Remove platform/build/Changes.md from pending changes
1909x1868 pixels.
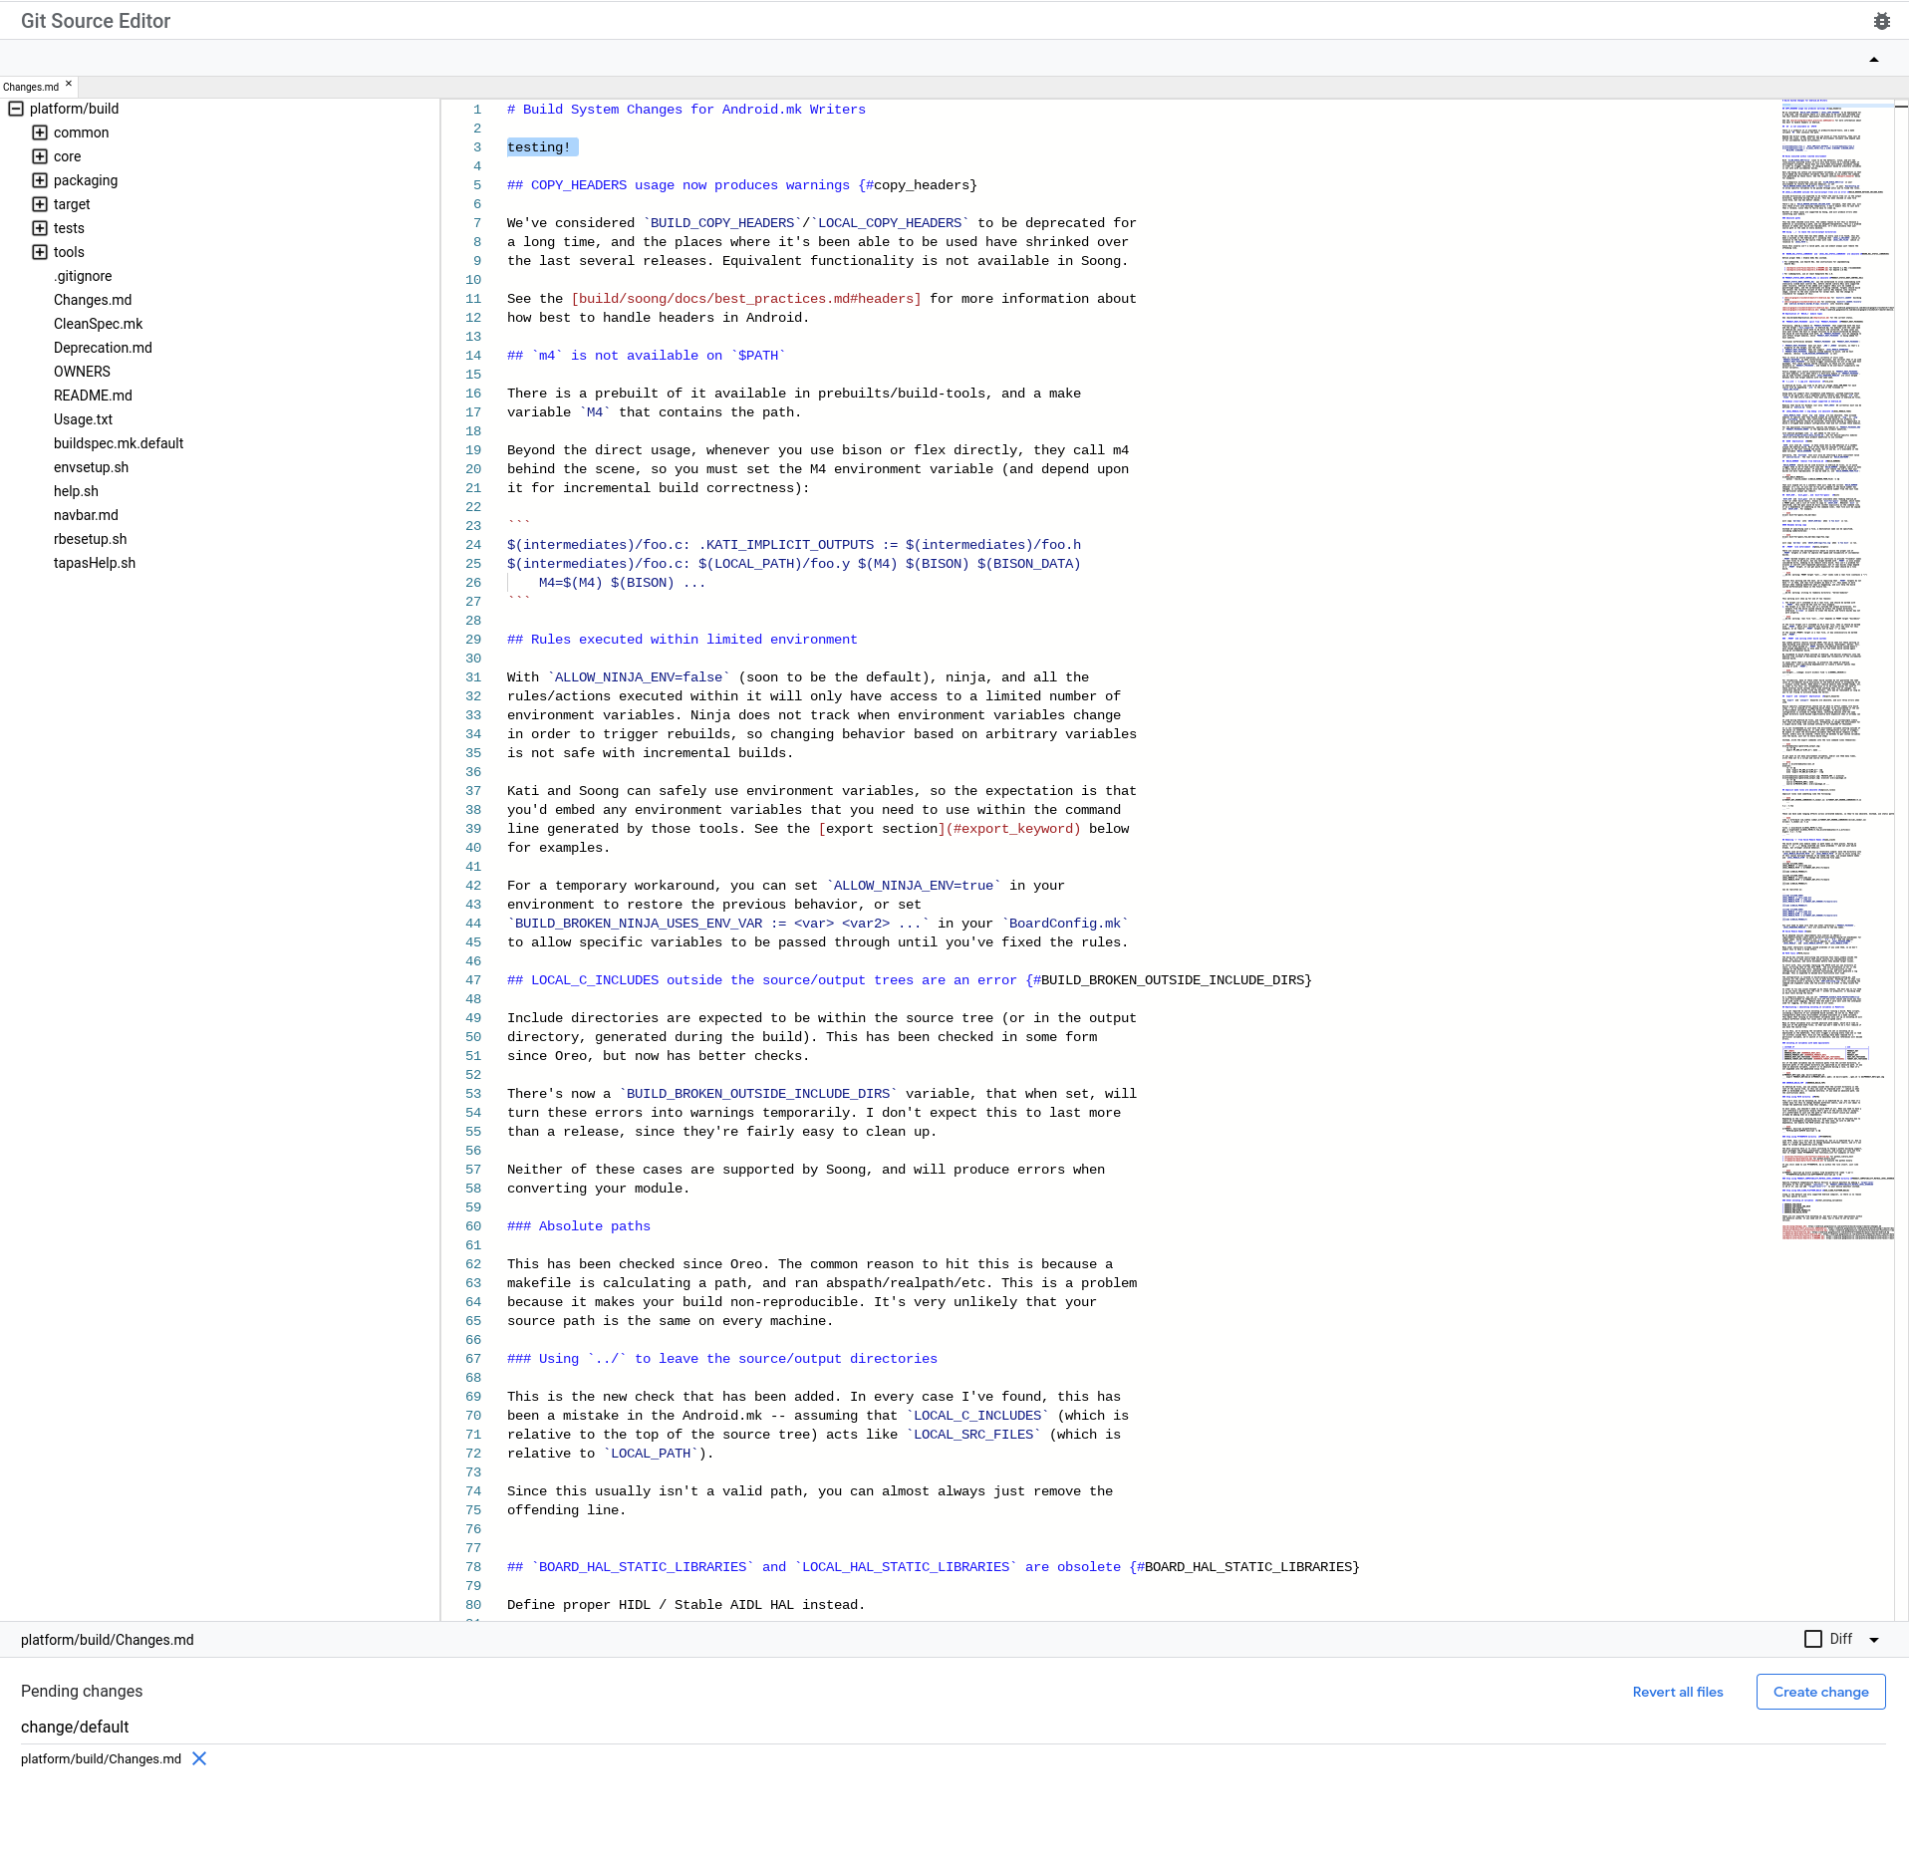pos(198,1758)
